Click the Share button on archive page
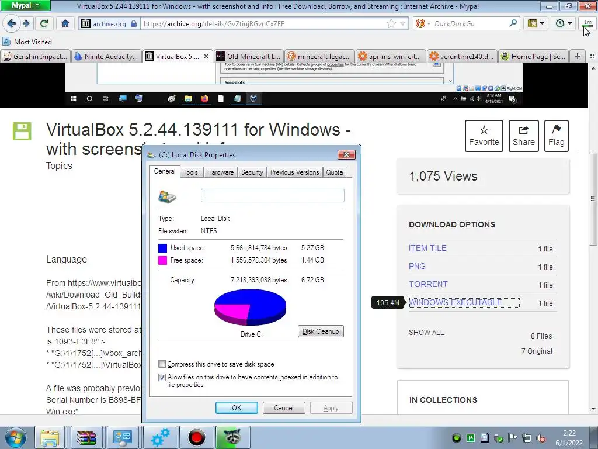This screenshot has width=598, height=449. [x=524, y=136]
